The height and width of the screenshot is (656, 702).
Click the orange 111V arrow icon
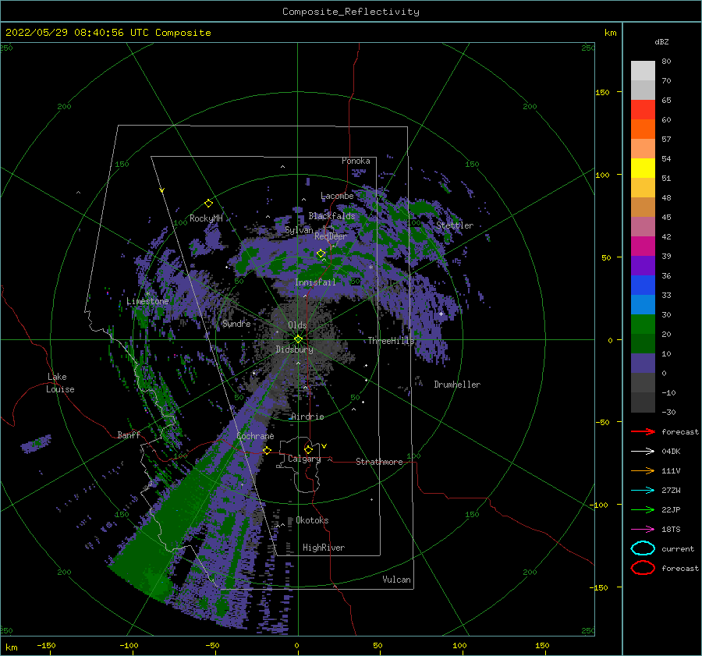tap(643, 470)
